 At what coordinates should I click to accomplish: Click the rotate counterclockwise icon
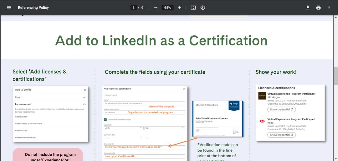(203, 8)
